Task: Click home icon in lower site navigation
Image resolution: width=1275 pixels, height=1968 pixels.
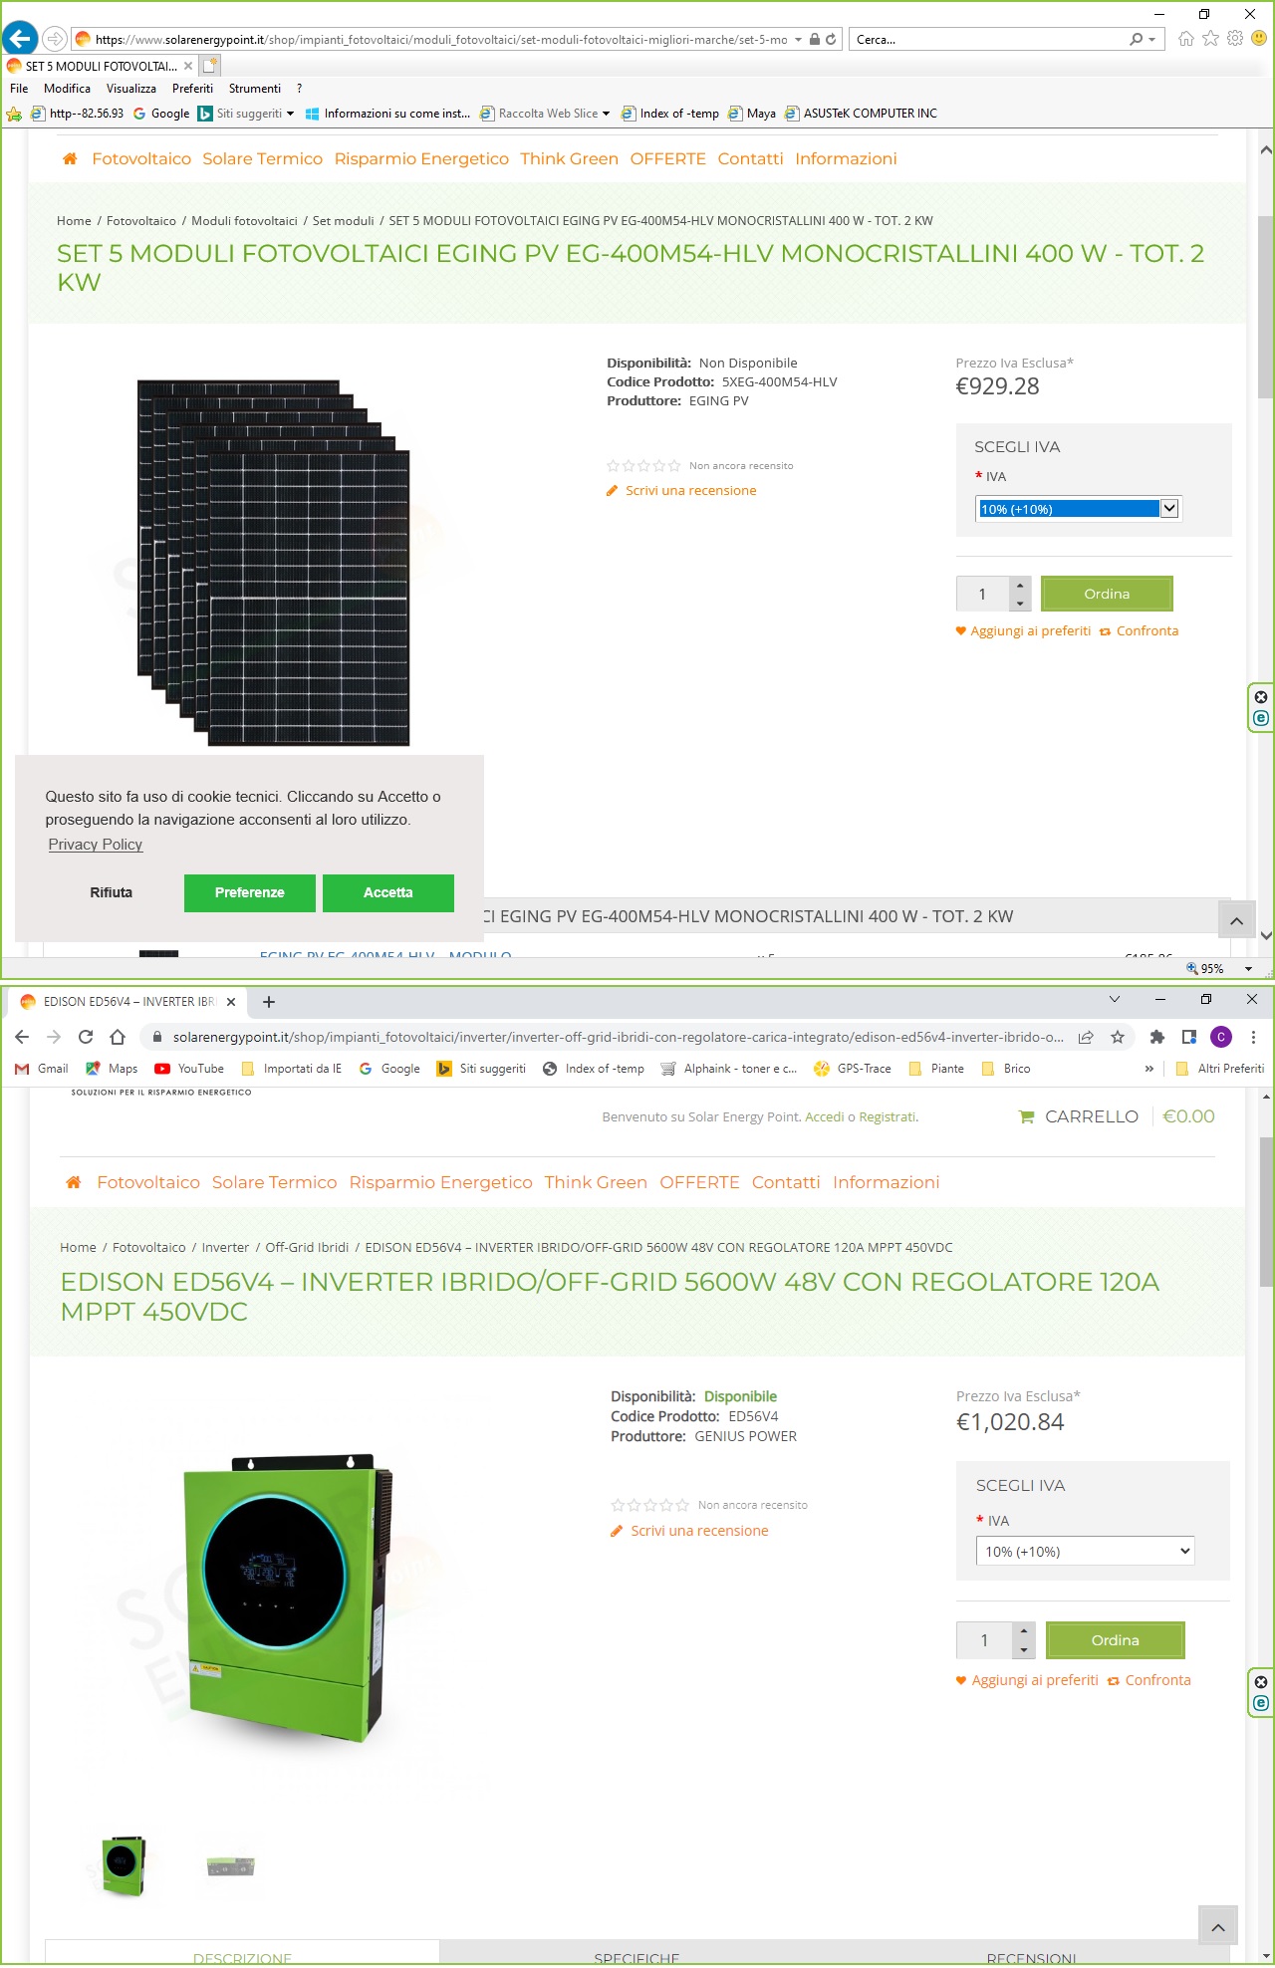Action: point(73,1182)
